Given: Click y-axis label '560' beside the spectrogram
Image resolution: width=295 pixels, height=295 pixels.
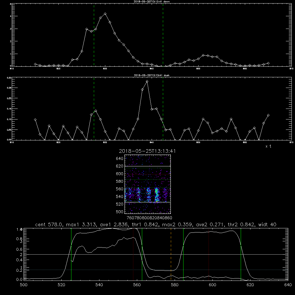Looking at the screenshot, I should [120, 189].
